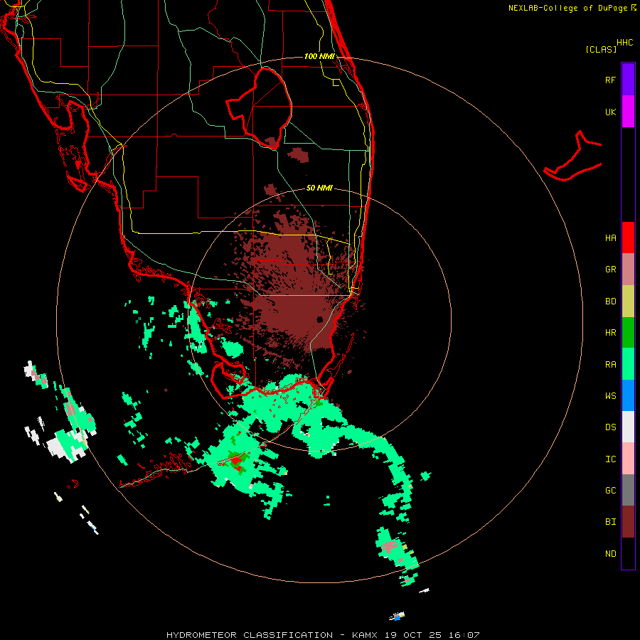Image resolution: width=640 pixels, height=640 pixels.
Task: Select the GR pink legend swatch
Action: [x=628, y=270]
